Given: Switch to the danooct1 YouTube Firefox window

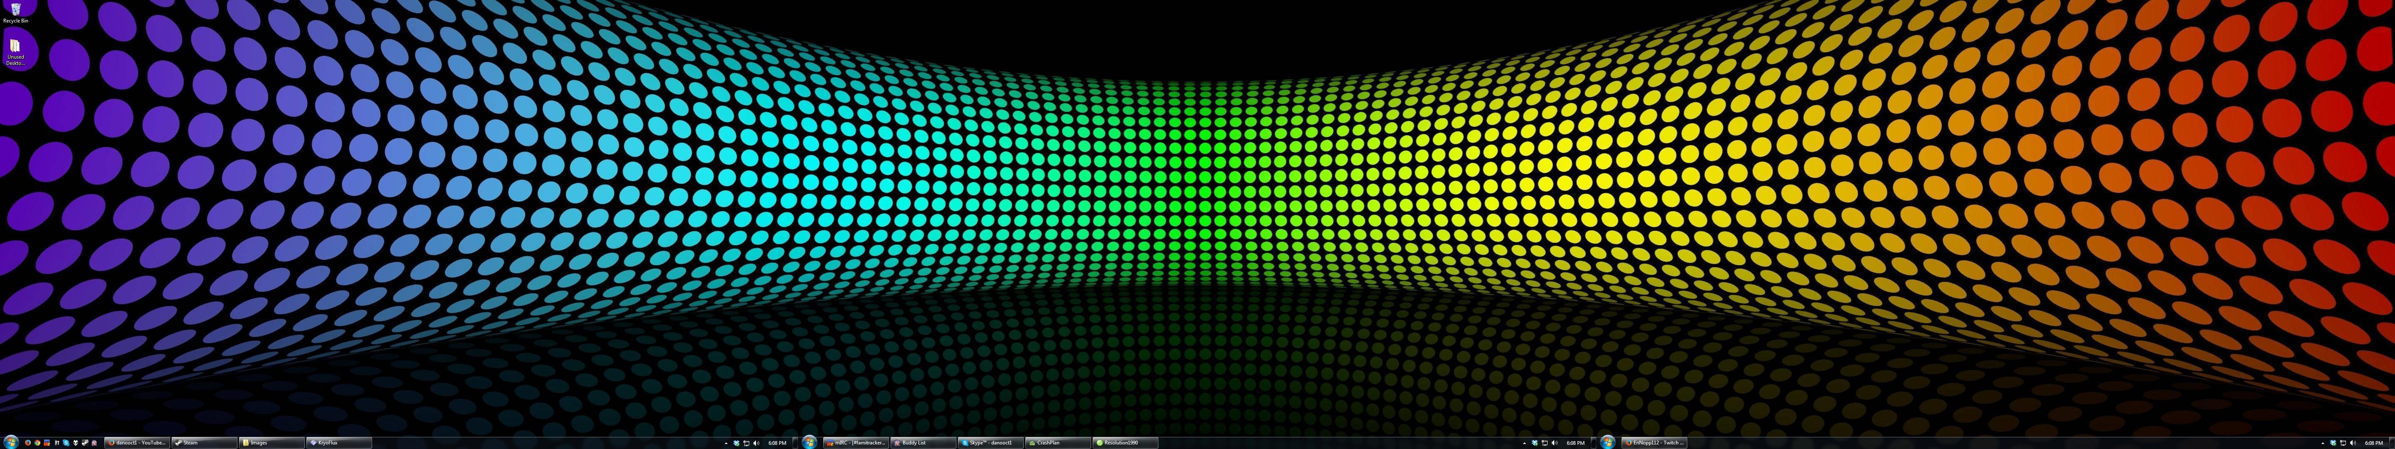Looking at the screenshot, I should pos(137,442).
